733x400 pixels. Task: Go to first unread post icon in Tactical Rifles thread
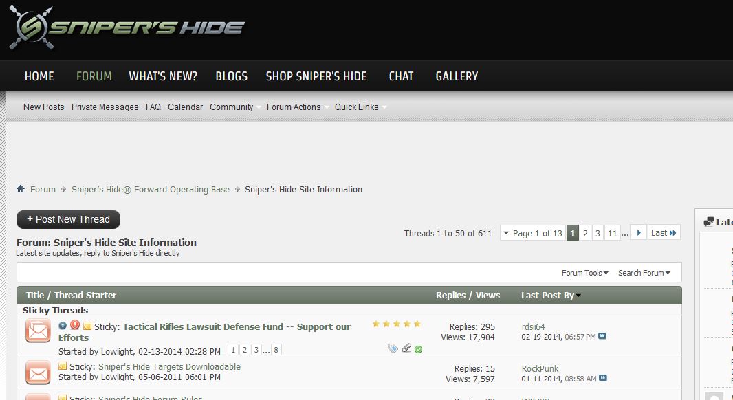[63, 326]
